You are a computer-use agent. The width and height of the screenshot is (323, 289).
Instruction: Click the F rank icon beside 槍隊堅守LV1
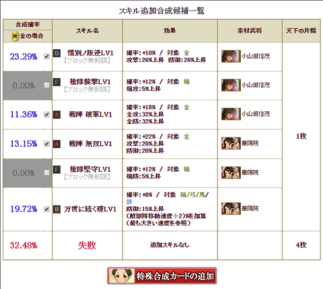(x=57, y=170)
